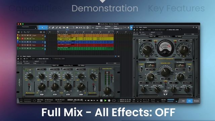Click the power icon in compressor window header

pyautogui.click(x=134, y=30)
